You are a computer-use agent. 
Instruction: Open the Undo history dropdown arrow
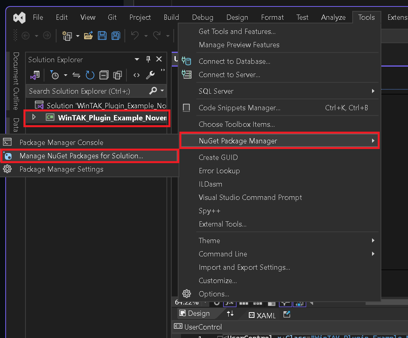[146, 36]
